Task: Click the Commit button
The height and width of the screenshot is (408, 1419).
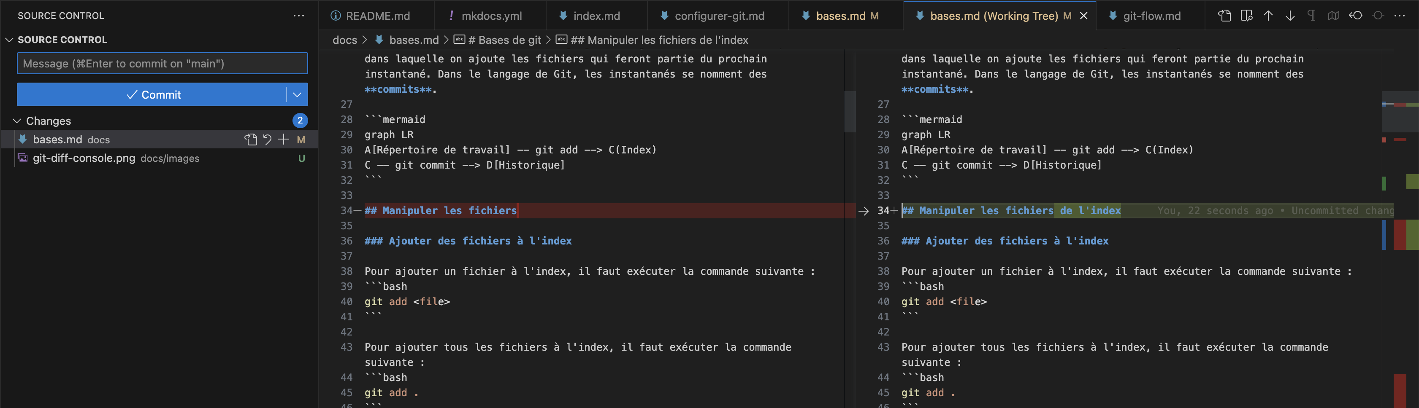Action: (x=152, y=94)
